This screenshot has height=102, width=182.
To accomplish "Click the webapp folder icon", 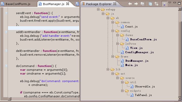I will coord(103,10).
